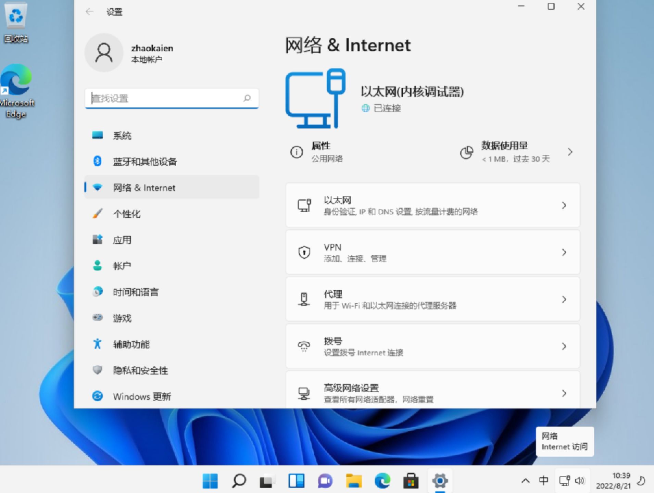The height and width of the screenshot is (493, 654).
Task: Launch Microsoft Edge from the taskbar
Action: point(382,480)
